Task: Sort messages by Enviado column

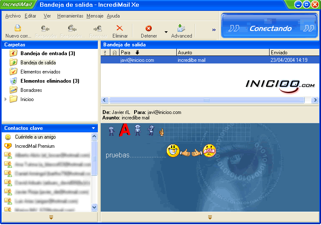Action: click(294, 53)
